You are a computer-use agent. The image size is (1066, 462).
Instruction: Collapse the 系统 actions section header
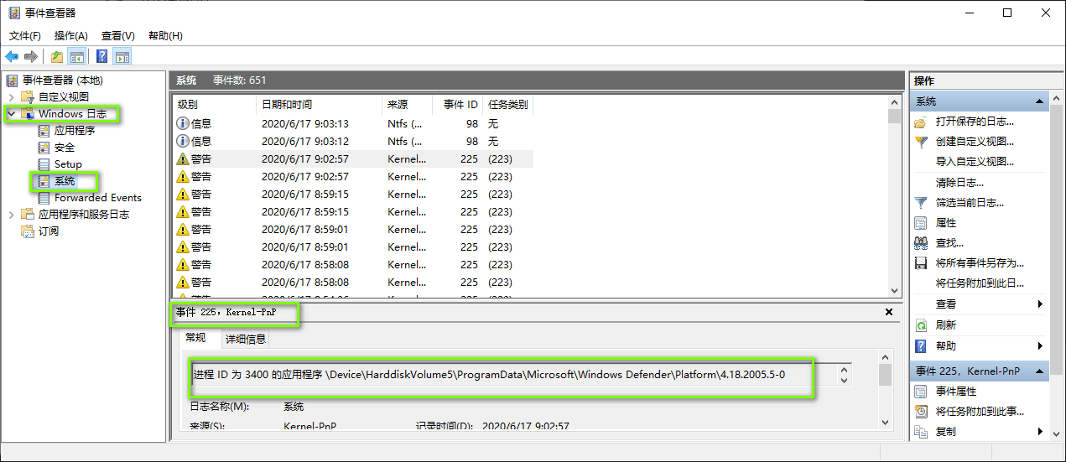coord(1040,101)
